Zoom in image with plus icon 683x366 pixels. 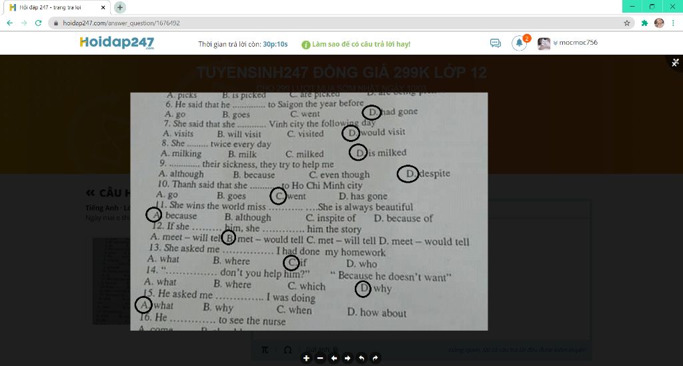point(306,358)
